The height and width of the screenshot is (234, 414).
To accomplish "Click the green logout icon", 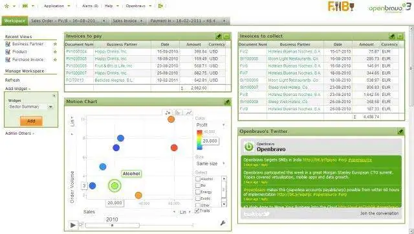I will click(x=160, y=6).
